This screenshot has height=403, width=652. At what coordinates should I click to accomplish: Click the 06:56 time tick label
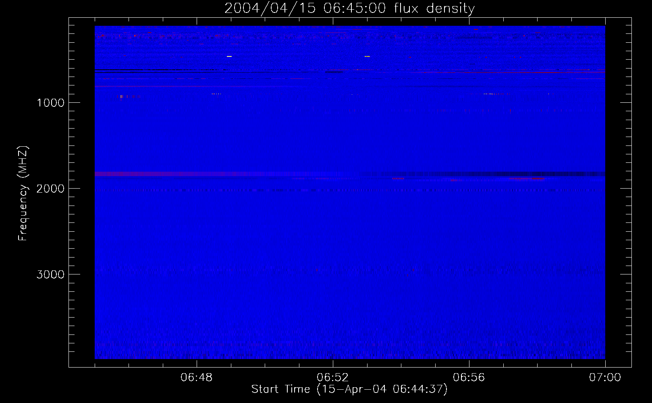pyautogui.click(x=469, y=378)
